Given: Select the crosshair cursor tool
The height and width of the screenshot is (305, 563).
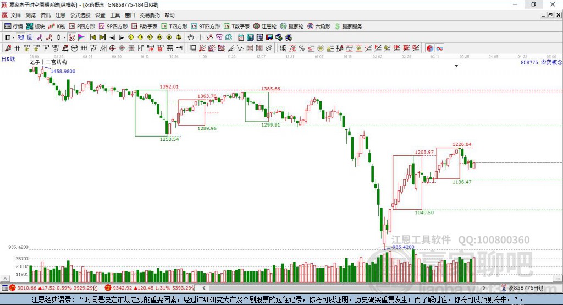Looking at the screenshot, I should (200, 37).
